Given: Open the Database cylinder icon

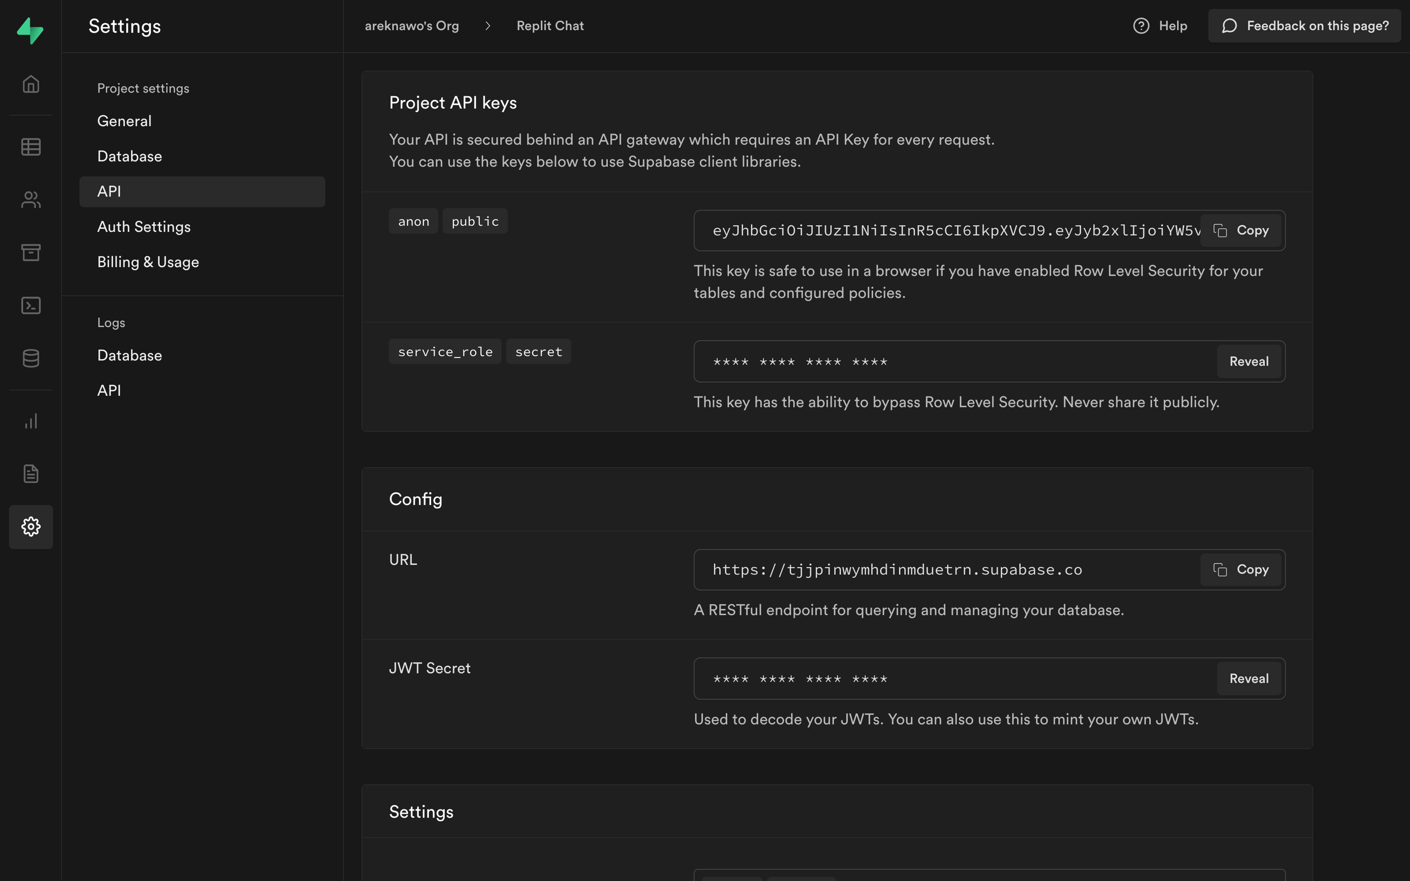Looking at the screenshot, I should click(x=31, y=358).
